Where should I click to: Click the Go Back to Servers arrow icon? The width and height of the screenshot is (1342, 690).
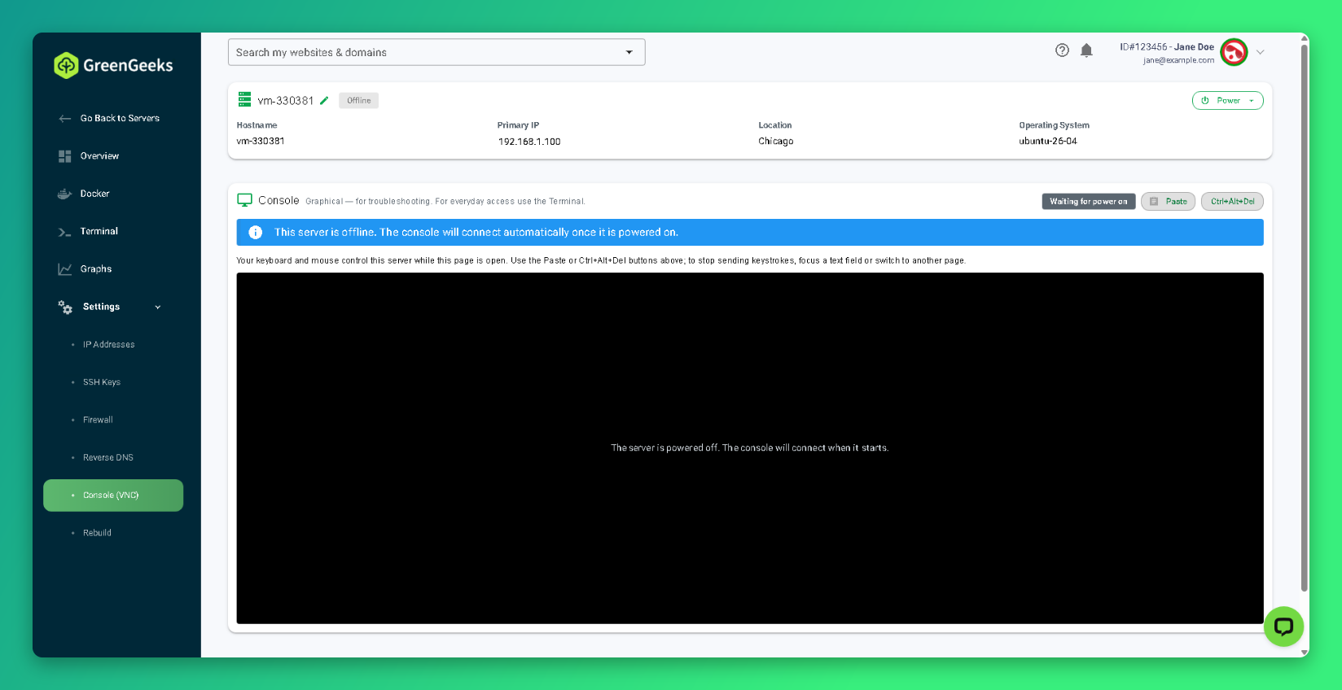click(x=65, y=119)
